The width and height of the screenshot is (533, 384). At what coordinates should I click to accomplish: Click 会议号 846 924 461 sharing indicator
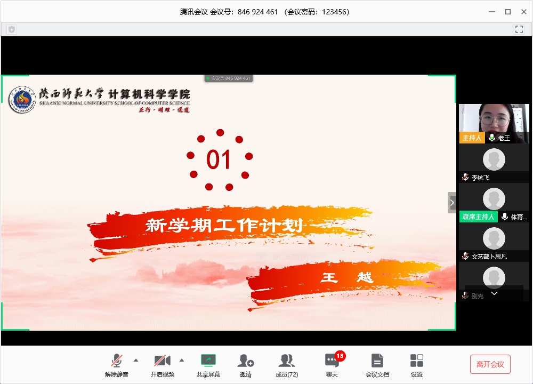click(229, 78)
